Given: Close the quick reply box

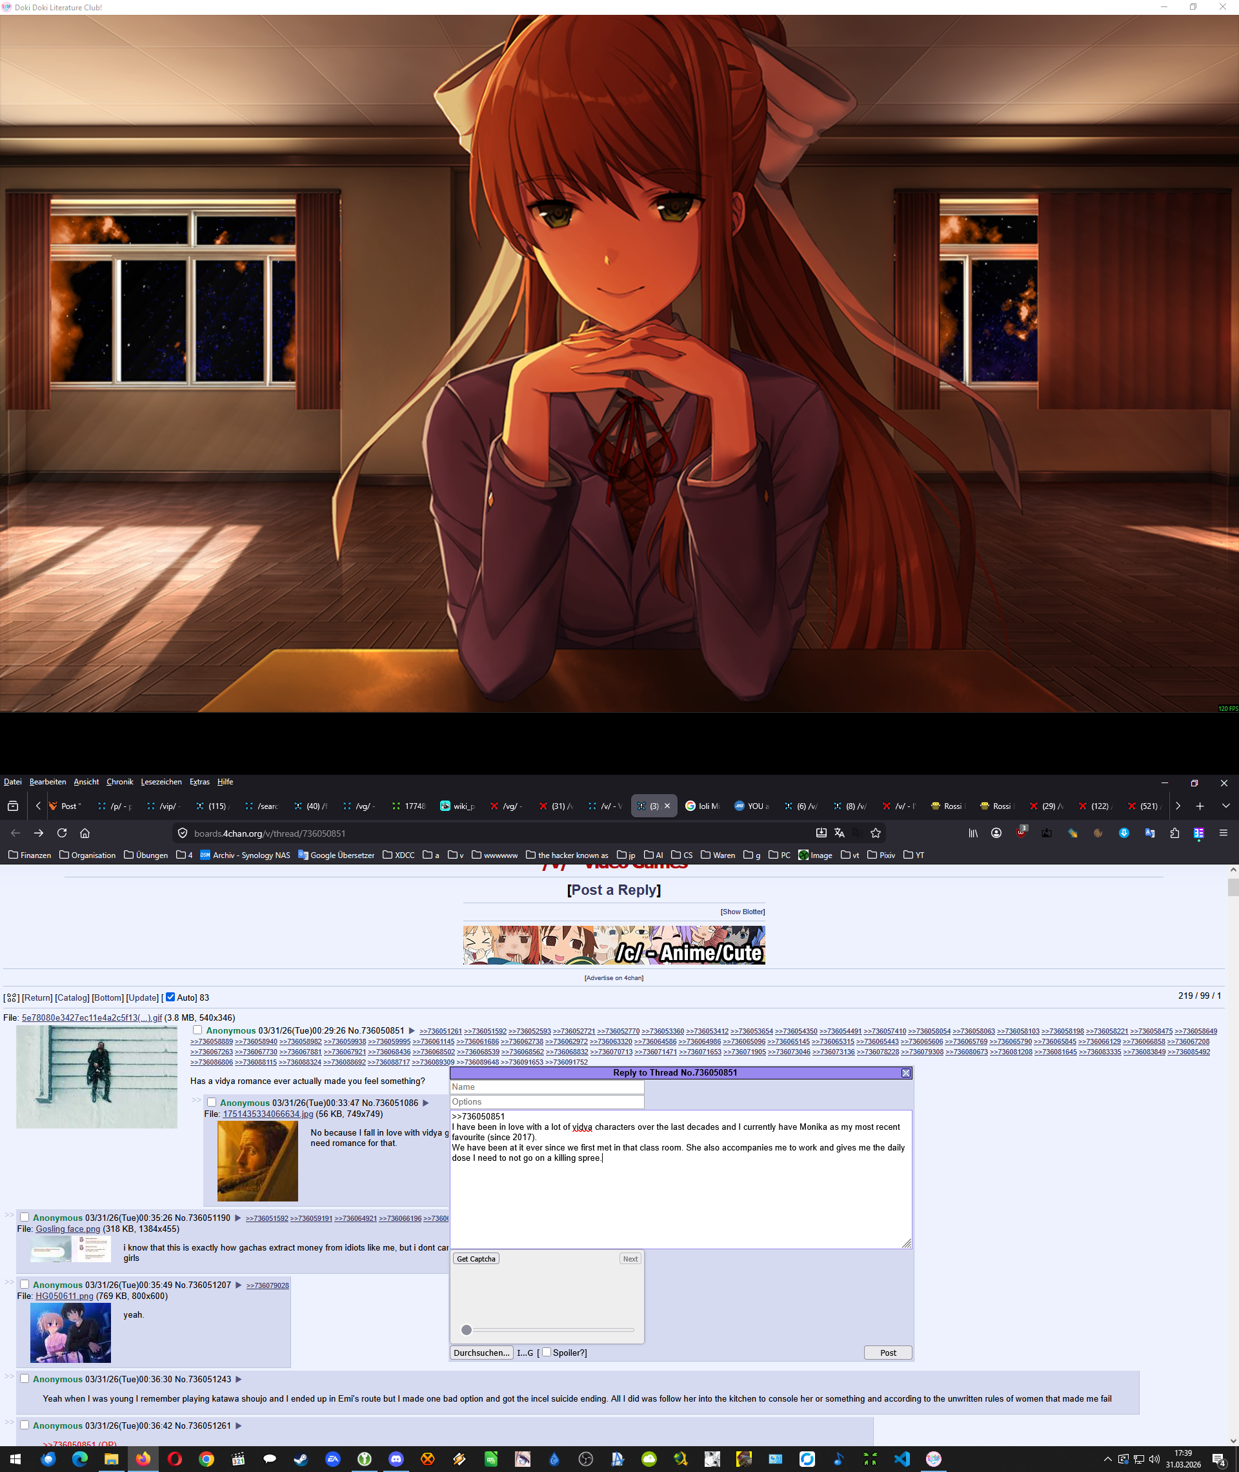Looking at the screenshot, I should click(x=905, y=1073).
